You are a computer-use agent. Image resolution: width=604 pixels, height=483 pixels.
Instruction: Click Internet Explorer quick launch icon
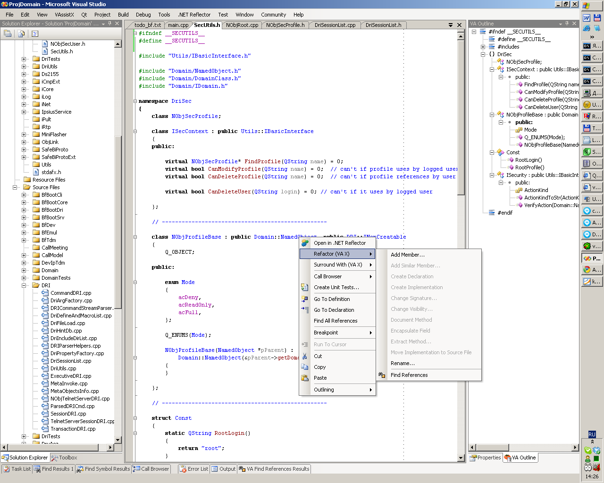click(587, 28)
